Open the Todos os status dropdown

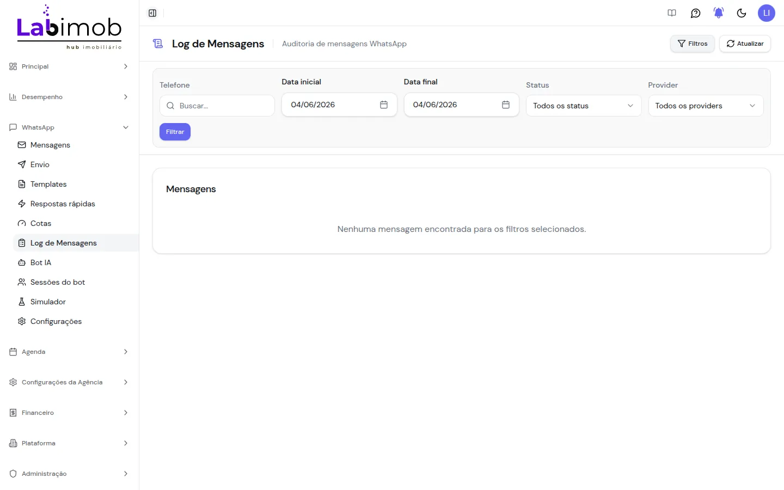click(x=584, y=106)
